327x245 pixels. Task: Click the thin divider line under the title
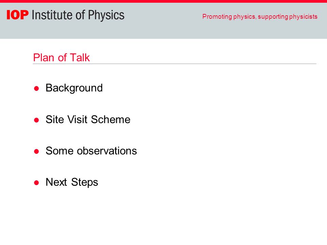click(174, 64)
